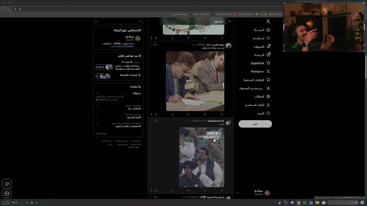367x206 pixels.
Task: Bookmark this page with star icon
Action: tap(15, 9)
